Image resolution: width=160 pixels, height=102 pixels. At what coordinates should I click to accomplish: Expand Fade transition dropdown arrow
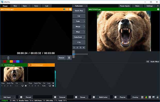click(84, 21)
